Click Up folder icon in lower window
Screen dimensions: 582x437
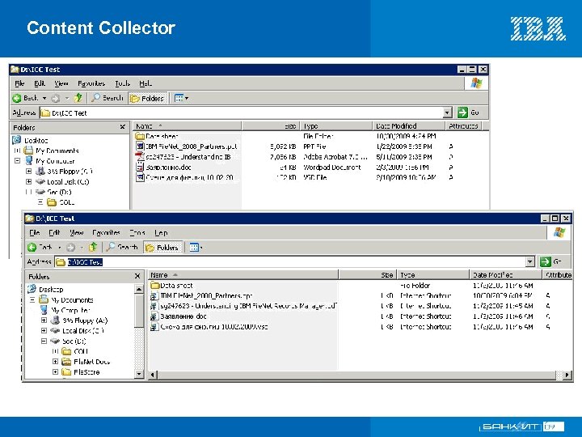click(x=93, y=247)
